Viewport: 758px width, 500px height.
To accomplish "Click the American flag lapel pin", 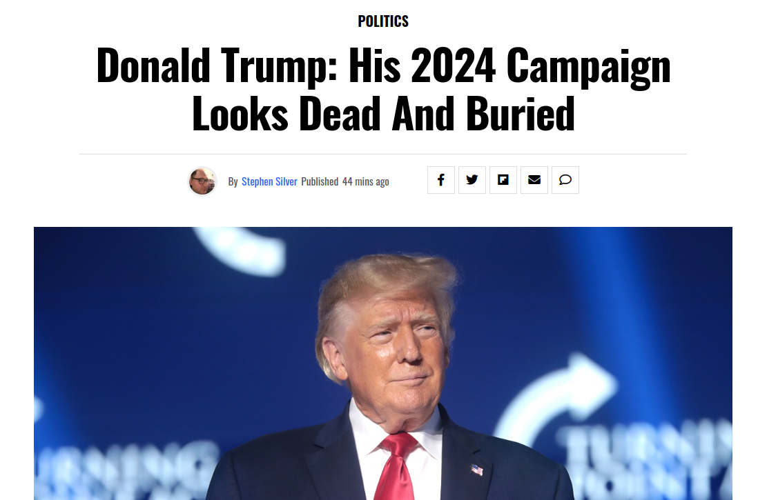I will pos(477,470).
